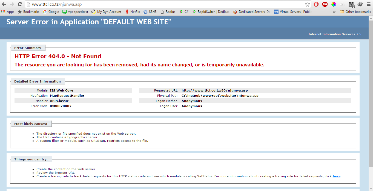Click the requested URL value http://www.ttcl.co.tz:80/njunwa.asp
The image size is (373, 191).
215,90
